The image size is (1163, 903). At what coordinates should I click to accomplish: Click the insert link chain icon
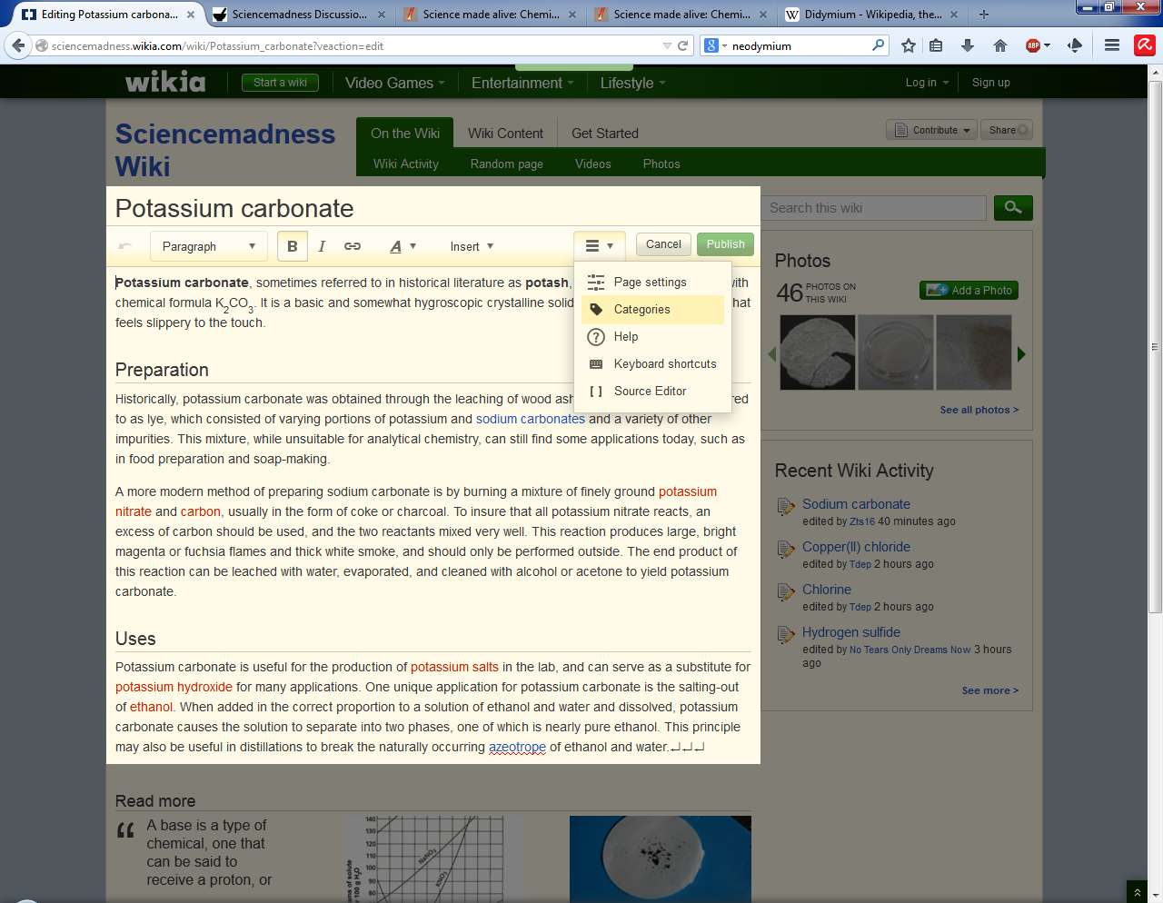353,246
